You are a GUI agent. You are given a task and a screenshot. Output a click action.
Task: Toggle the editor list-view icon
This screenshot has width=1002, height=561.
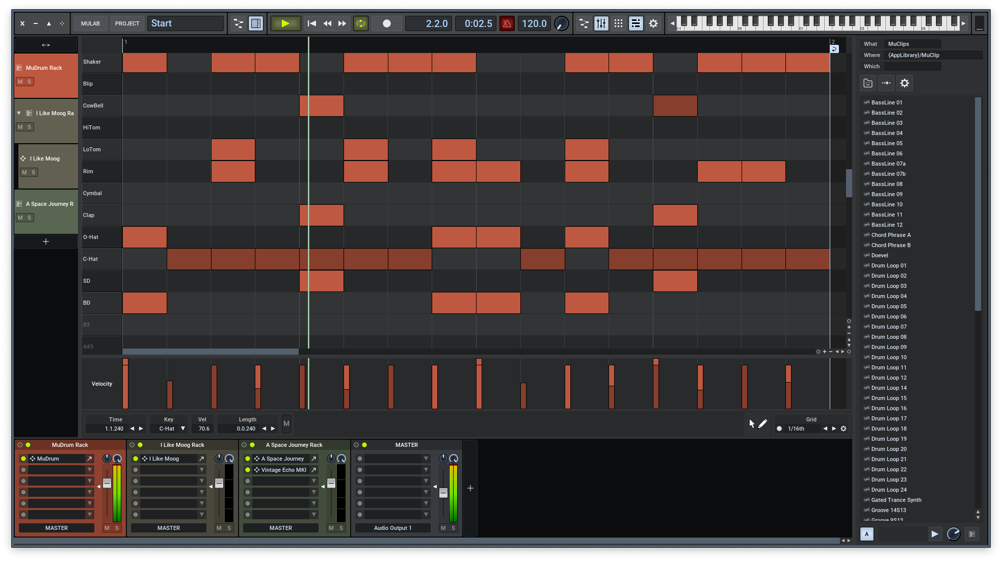tap(636, 23)
